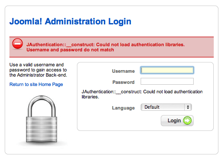Click the word 'libraries.' under Password field

(x=90, y=97)
